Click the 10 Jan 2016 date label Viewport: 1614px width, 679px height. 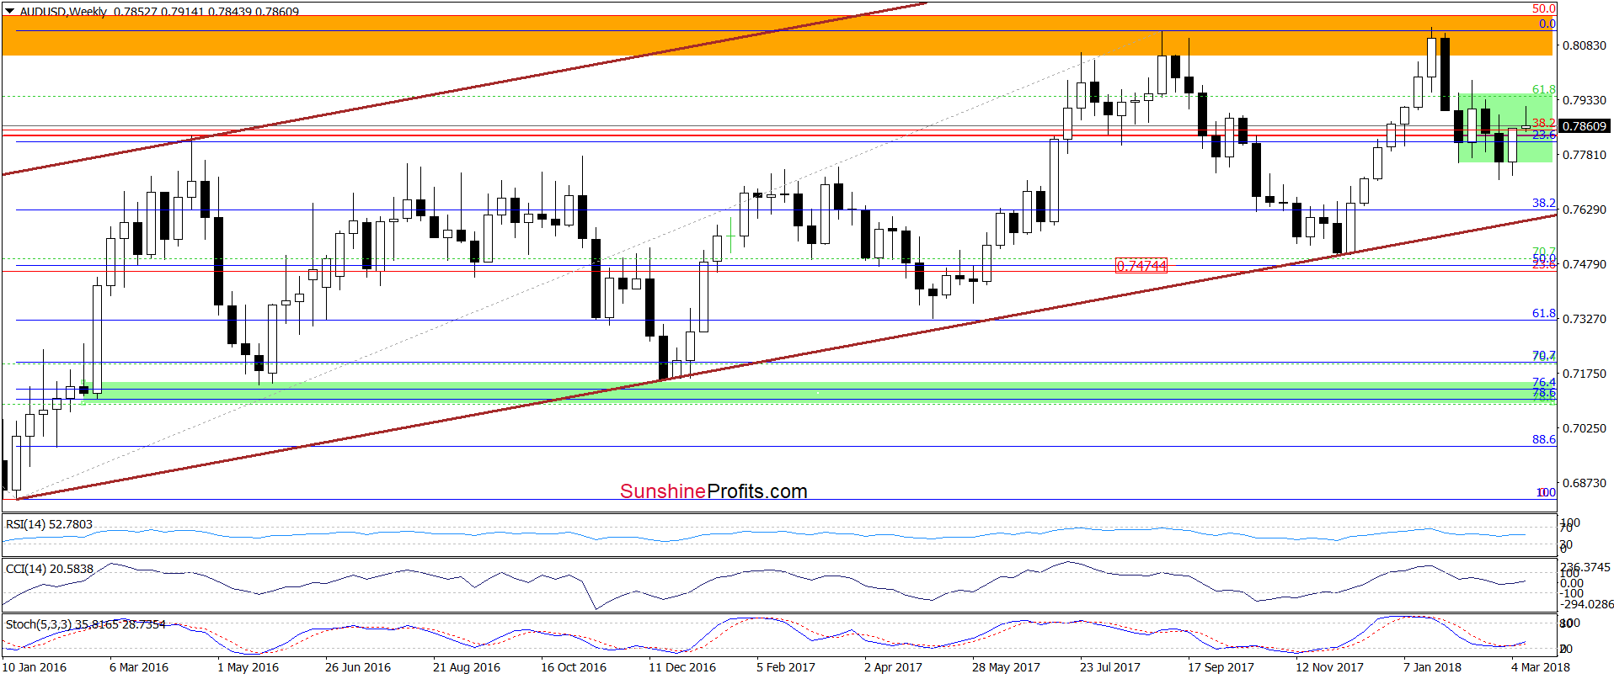[x=34, y=667]
